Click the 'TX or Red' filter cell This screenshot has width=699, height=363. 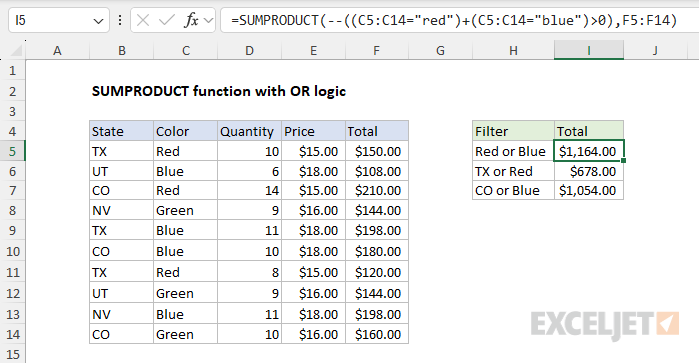(x=513, y=172)
